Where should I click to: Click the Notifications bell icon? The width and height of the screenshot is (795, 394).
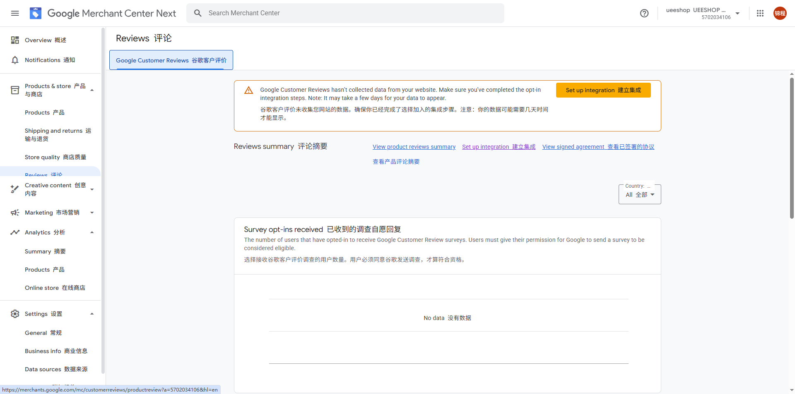coord(15,60)
